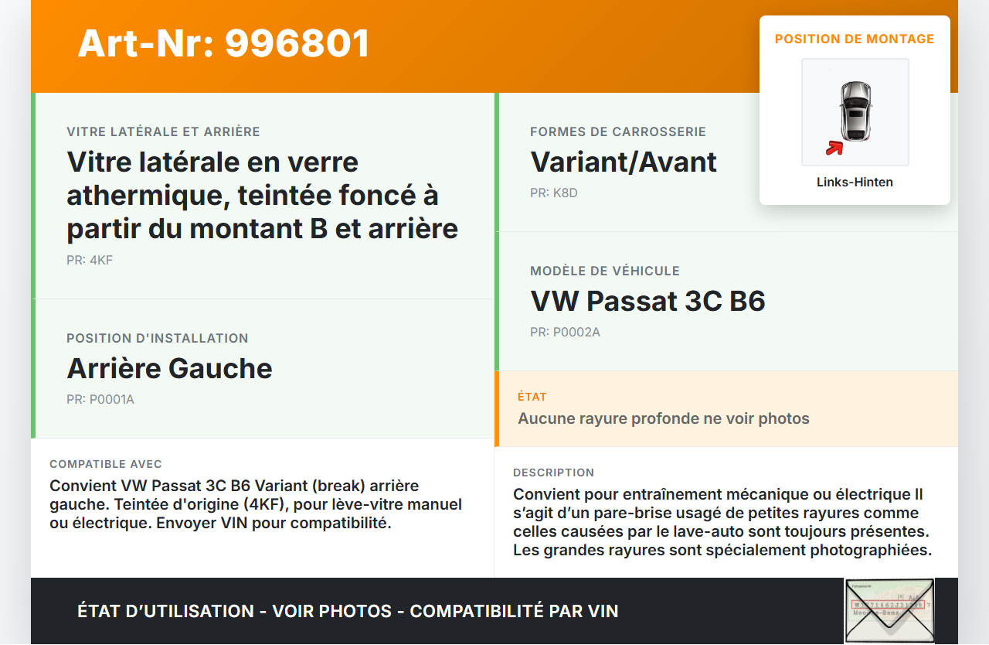Click the "PR: P0002A" code
Screen dimensions: 989x645
click(565, 332)
